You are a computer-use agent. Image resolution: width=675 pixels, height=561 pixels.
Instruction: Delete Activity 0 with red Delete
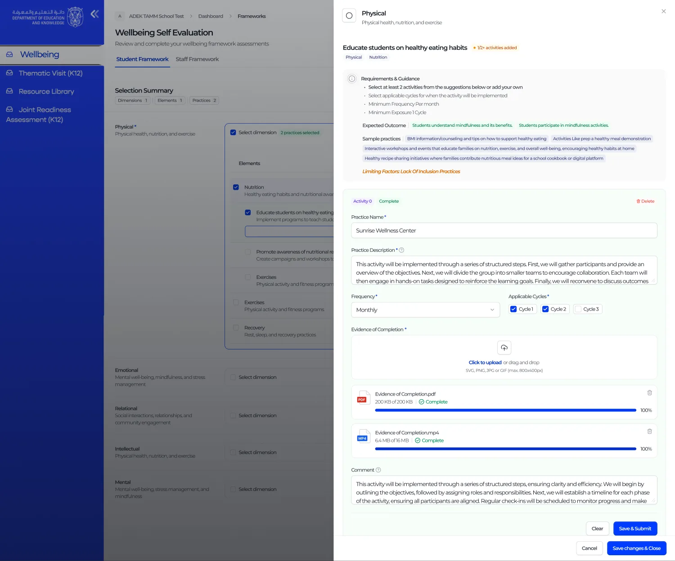645,201
